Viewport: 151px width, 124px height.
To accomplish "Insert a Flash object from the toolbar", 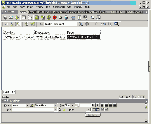I will [x=55, y=18].
